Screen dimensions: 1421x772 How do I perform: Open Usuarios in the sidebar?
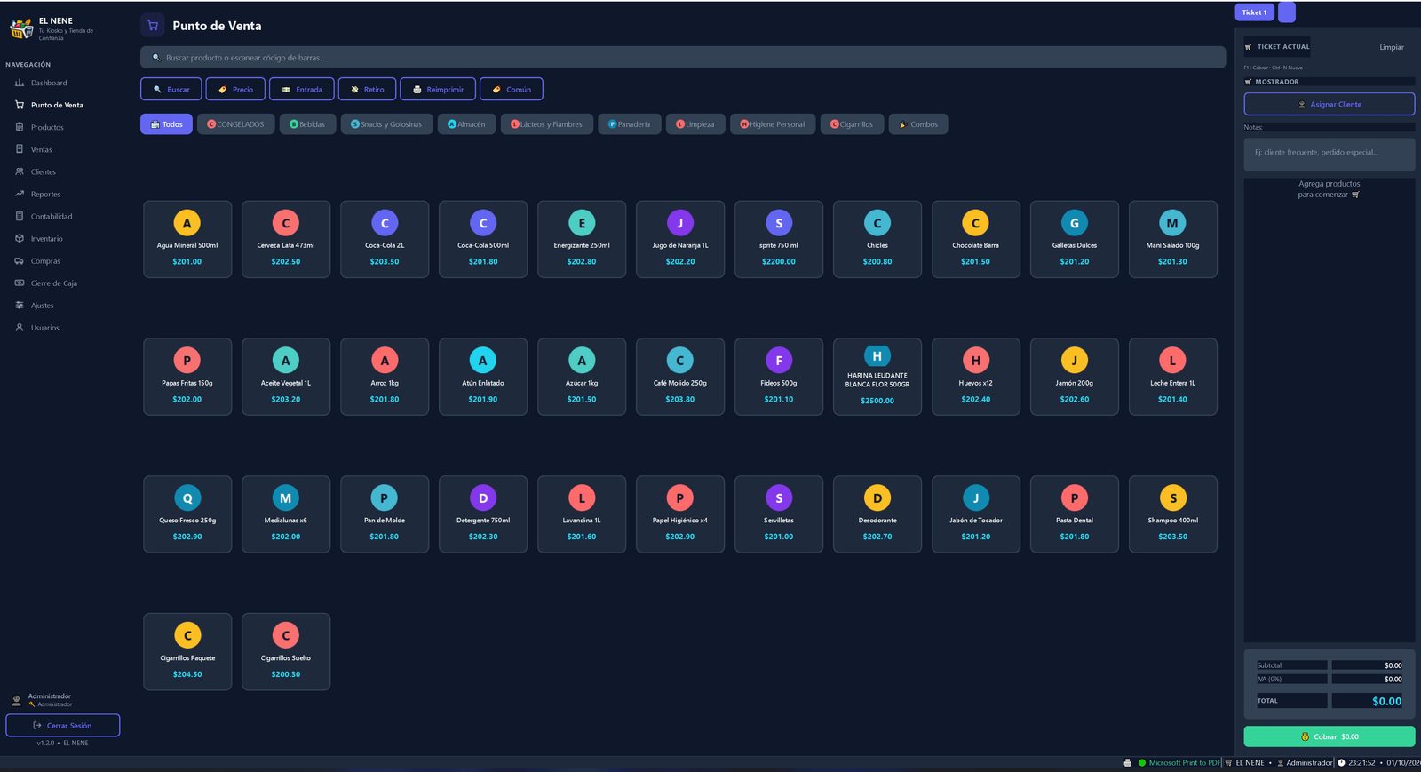pos(44,328)
